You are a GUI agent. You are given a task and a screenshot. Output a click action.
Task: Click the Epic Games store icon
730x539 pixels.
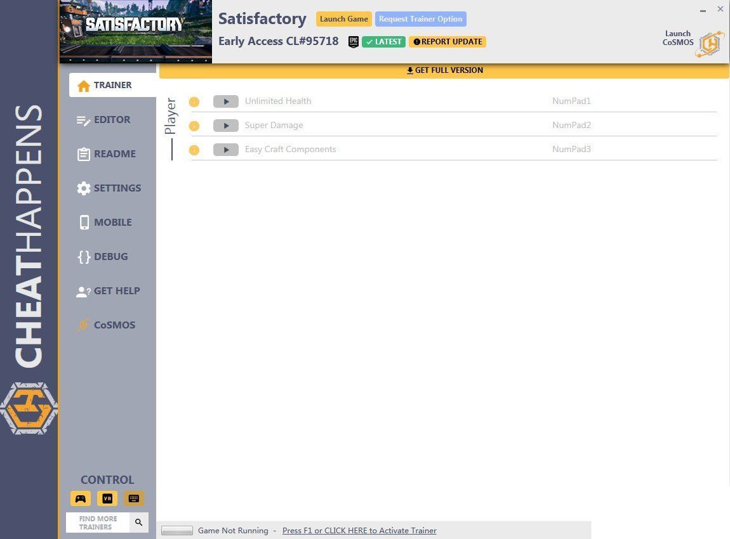click(354, 42)
